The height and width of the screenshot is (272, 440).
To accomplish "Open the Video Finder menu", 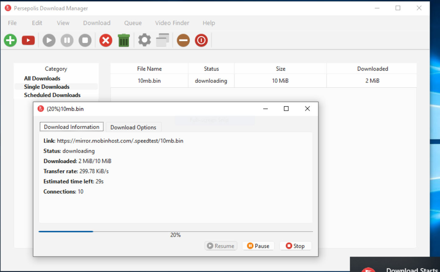I will [172, 23].
